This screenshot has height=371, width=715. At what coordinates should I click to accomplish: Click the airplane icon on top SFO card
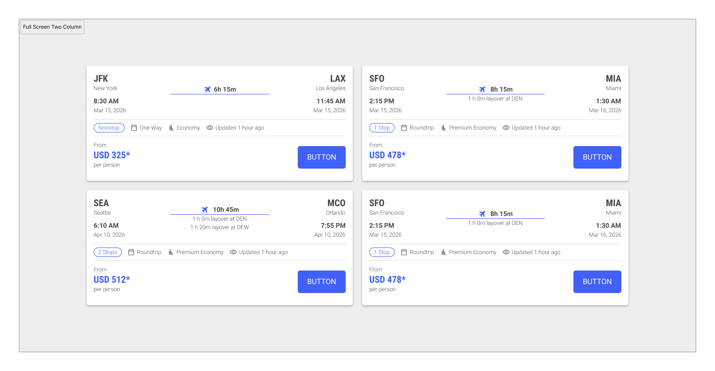point(482,89)
